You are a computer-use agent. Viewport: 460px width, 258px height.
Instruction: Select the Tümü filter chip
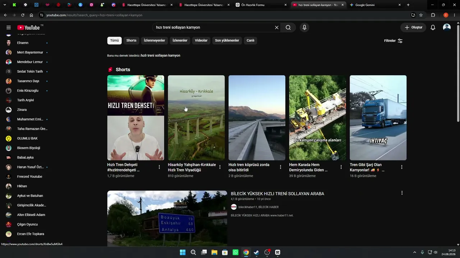[x=114, y=40]
